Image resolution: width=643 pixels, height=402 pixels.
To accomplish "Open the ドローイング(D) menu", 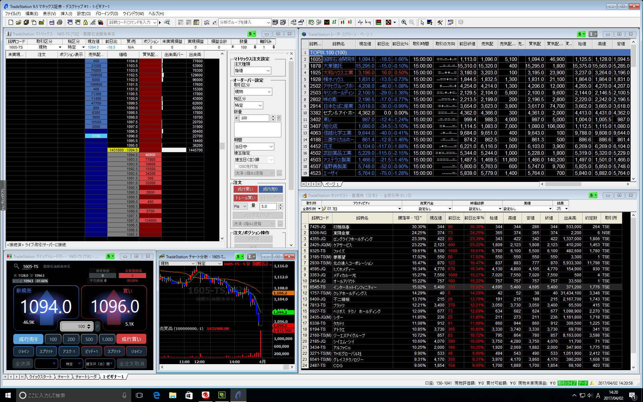I will (106, 14).
